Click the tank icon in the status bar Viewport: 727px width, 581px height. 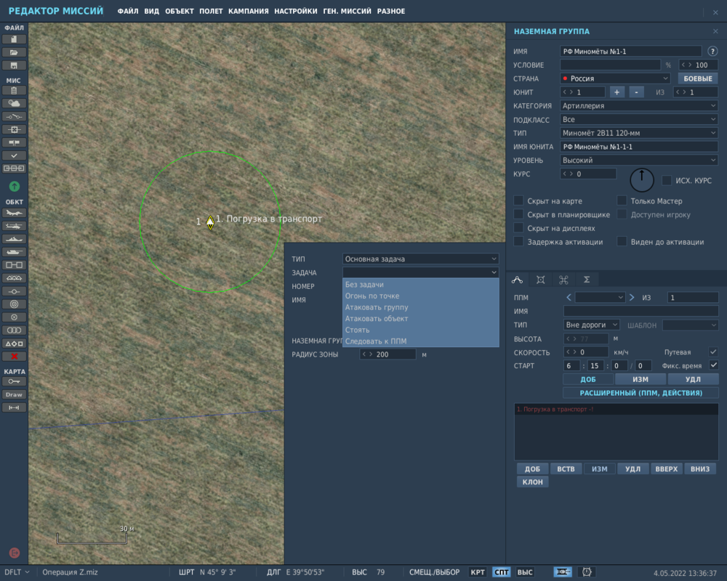click(563, 572)
